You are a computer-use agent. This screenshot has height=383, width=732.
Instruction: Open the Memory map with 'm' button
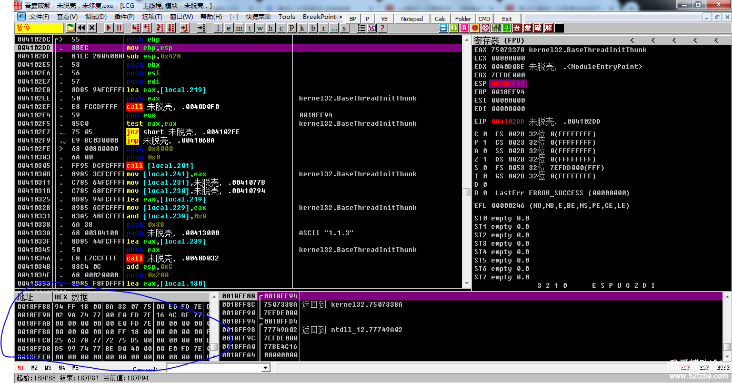(x=239, y=28)
